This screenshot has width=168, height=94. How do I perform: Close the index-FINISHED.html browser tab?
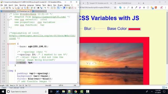tap(139, 3)
